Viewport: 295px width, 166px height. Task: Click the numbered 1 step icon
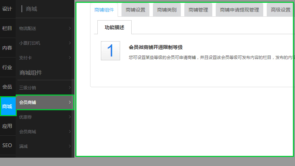110,51
